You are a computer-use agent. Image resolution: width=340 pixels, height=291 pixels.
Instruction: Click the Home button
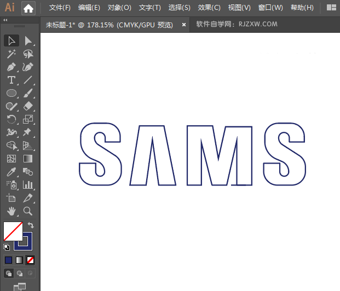point(28,8)
